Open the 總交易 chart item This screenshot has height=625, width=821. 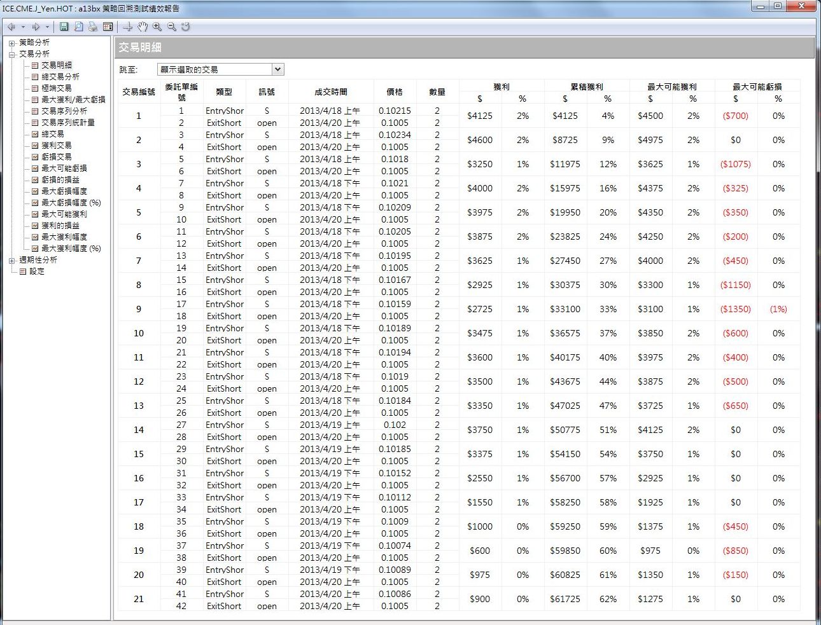click(x=53, y=134)
